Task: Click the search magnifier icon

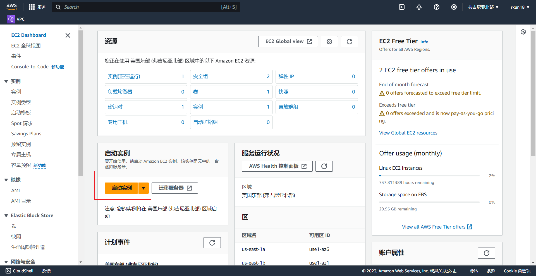Action: [x=58, y=7]
